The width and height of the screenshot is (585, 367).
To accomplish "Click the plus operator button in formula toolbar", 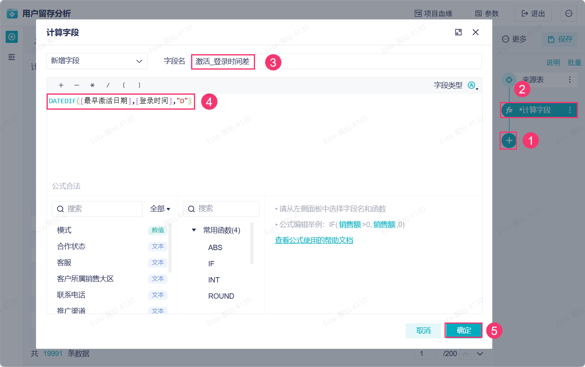I will tap(61, 85).
